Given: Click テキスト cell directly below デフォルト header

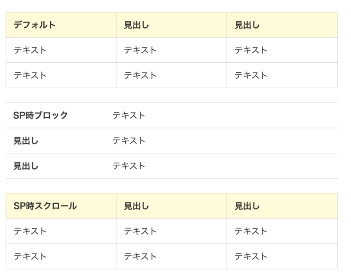Looking at the screenshot, I should [x=30, y=50].
